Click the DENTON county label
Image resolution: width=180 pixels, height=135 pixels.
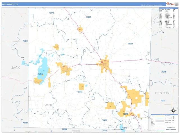point(162,93)
